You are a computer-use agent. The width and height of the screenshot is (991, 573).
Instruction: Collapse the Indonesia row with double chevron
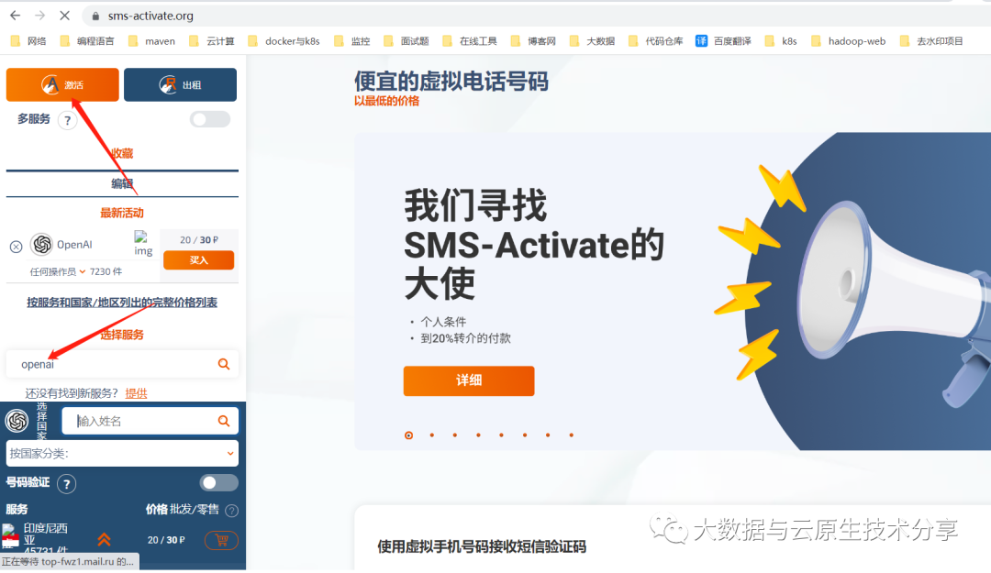point(105,539)
